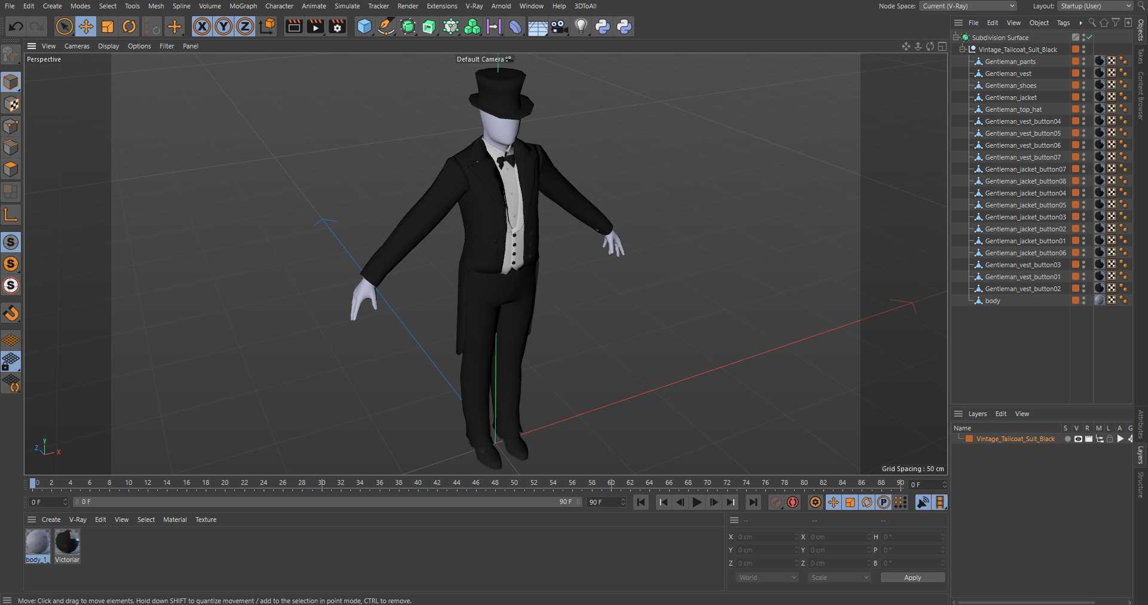Select the body object in tree
This screenshot has height=605, width=1148.
[993, 301]
